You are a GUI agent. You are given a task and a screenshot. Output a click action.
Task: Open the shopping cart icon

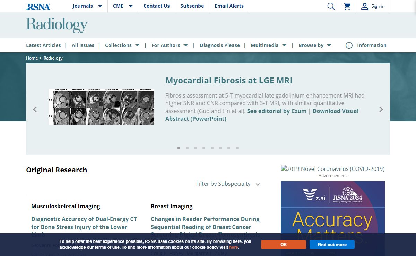(347, 6)
